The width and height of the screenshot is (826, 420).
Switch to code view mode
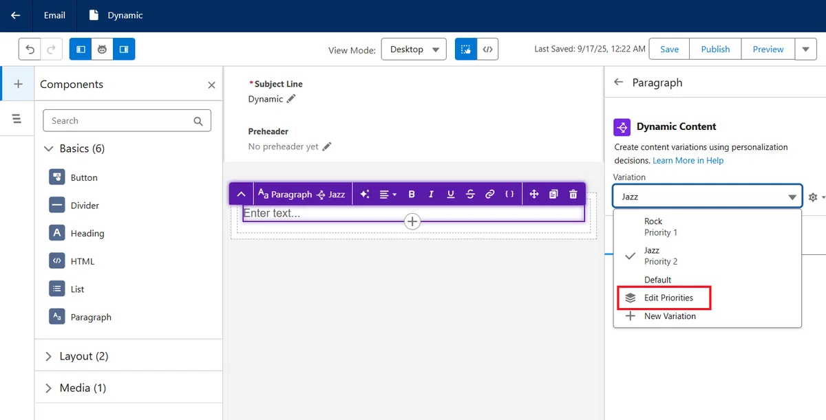[x=487, y=49]
